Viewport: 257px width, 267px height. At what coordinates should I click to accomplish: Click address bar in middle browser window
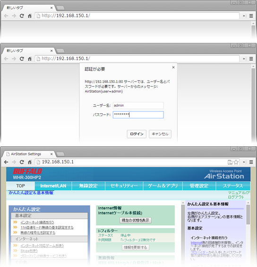point(137,59)
